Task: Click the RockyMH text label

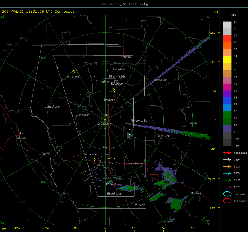Action: (73, 77)
